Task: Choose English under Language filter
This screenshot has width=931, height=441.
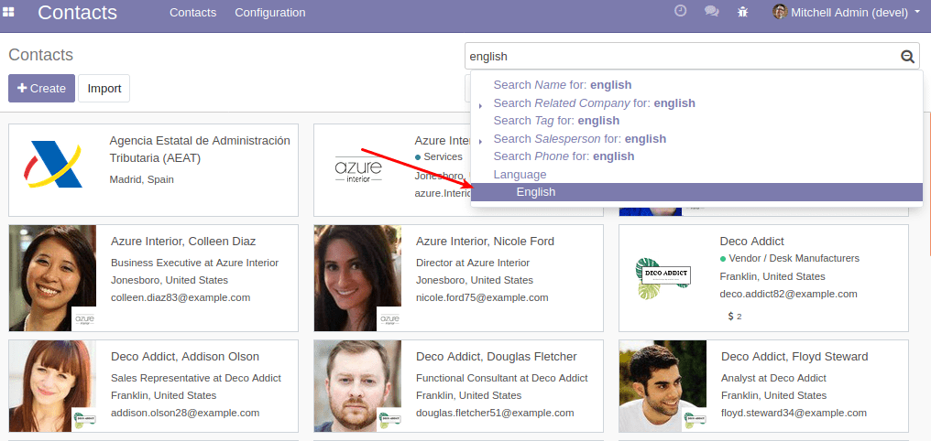Action: click(696, 192)
